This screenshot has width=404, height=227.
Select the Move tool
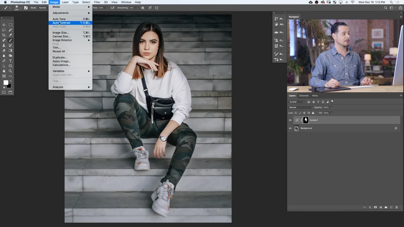pos(4,25)
